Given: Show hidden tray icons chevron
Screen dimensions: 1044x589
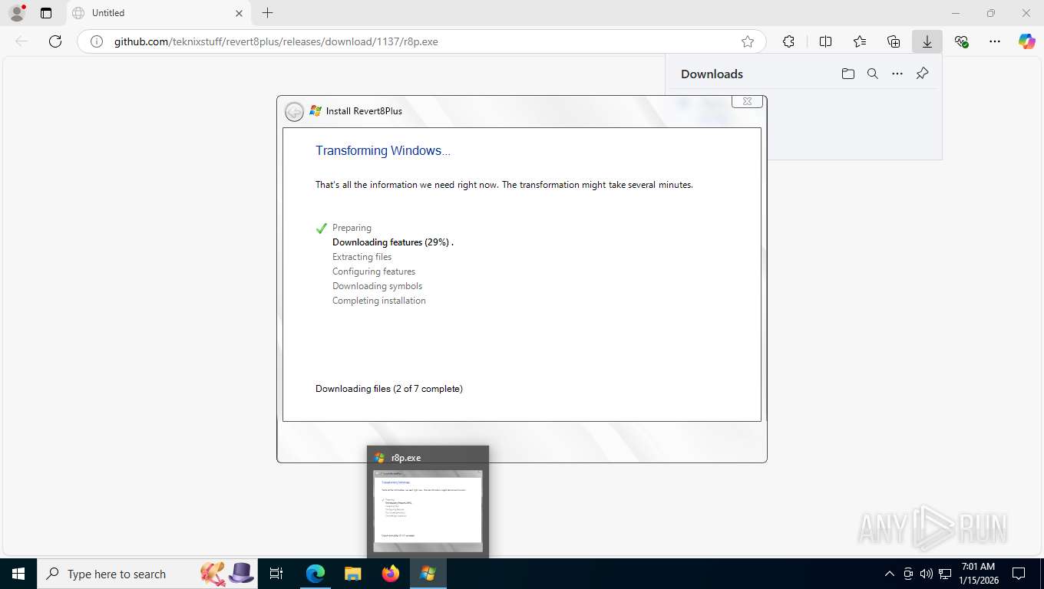Looking at the screenshot, I should pos(890,574).
